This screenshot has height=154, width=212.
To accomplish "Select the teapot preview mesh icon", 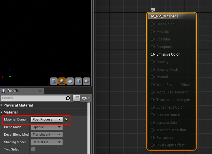I will click(x=87, y=81).
